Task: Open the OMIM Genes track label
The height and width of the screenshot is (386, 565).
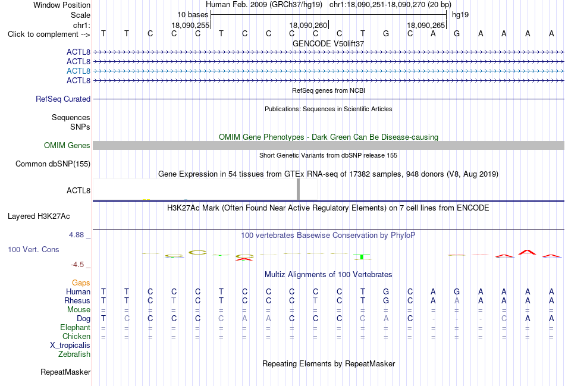Action: point(67,145)
